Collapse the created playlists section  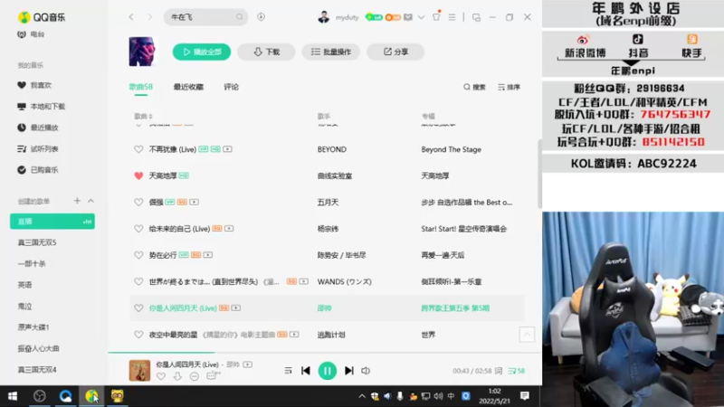coord(91,201)
